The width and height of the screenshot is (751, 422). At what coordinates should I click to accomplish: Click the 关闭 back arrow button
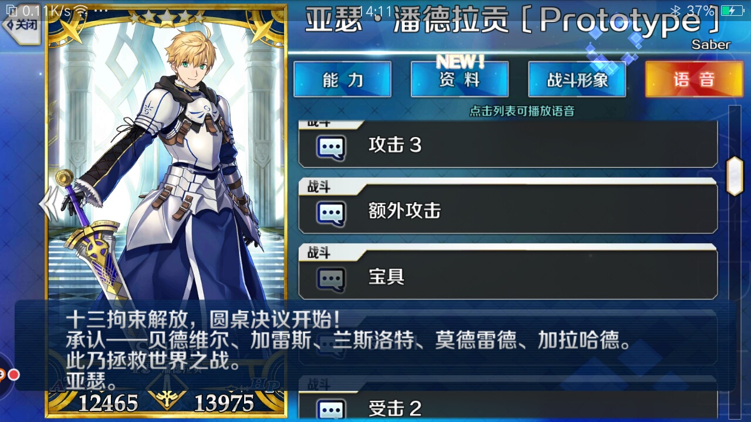21,25
